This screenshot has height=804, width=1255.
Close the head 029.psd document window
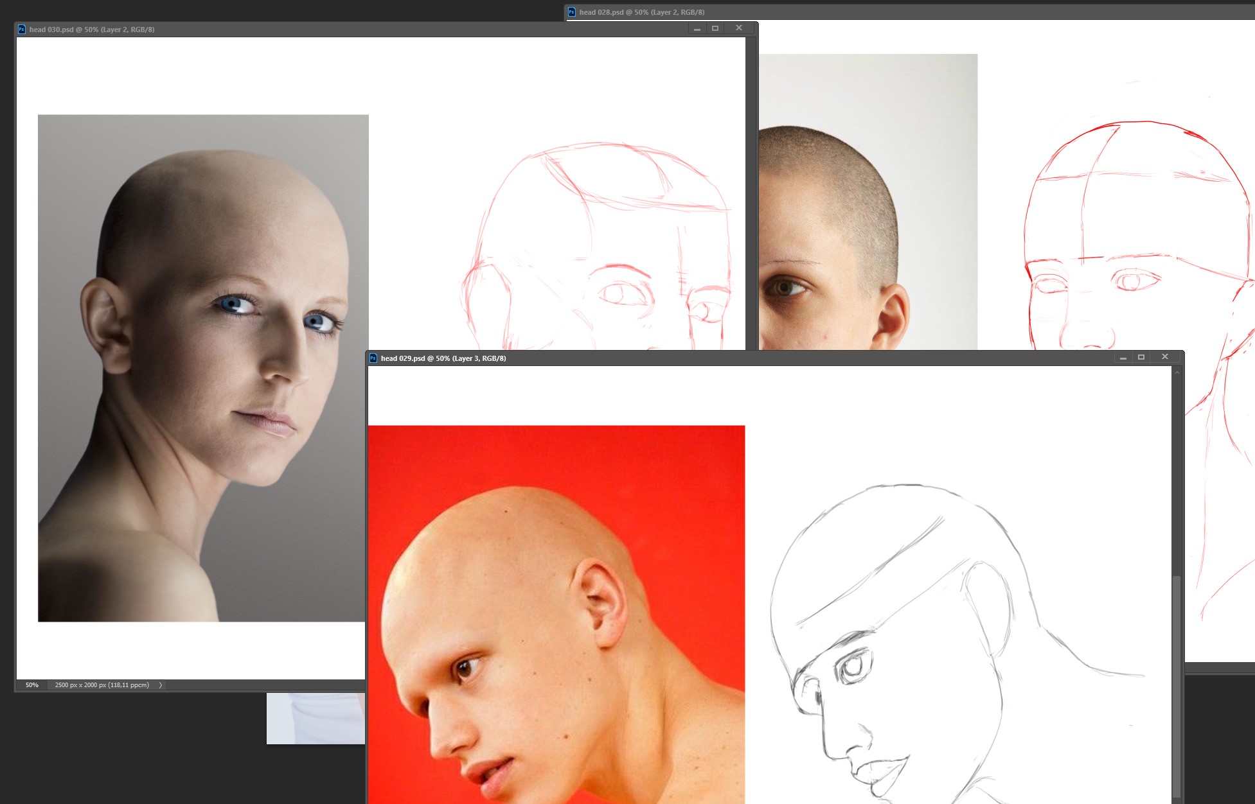pyautogui.click(x=1164, y=357)
